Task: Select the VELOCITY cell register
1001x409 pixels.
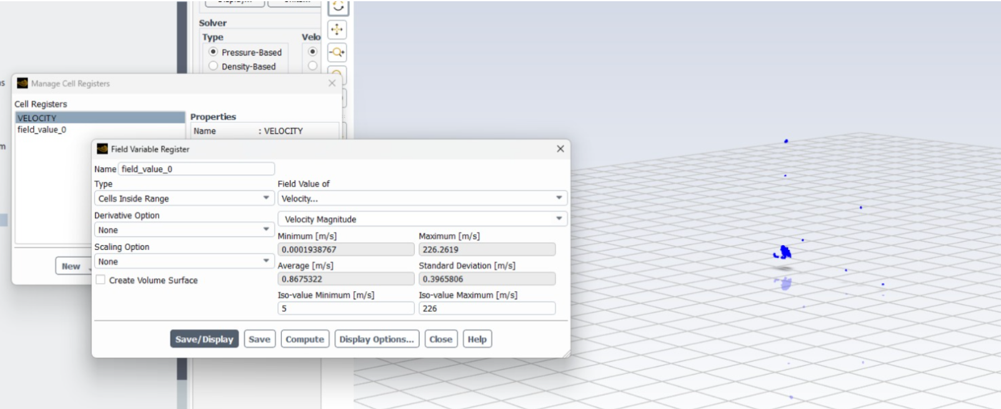Action: click(x=100, y=118)
